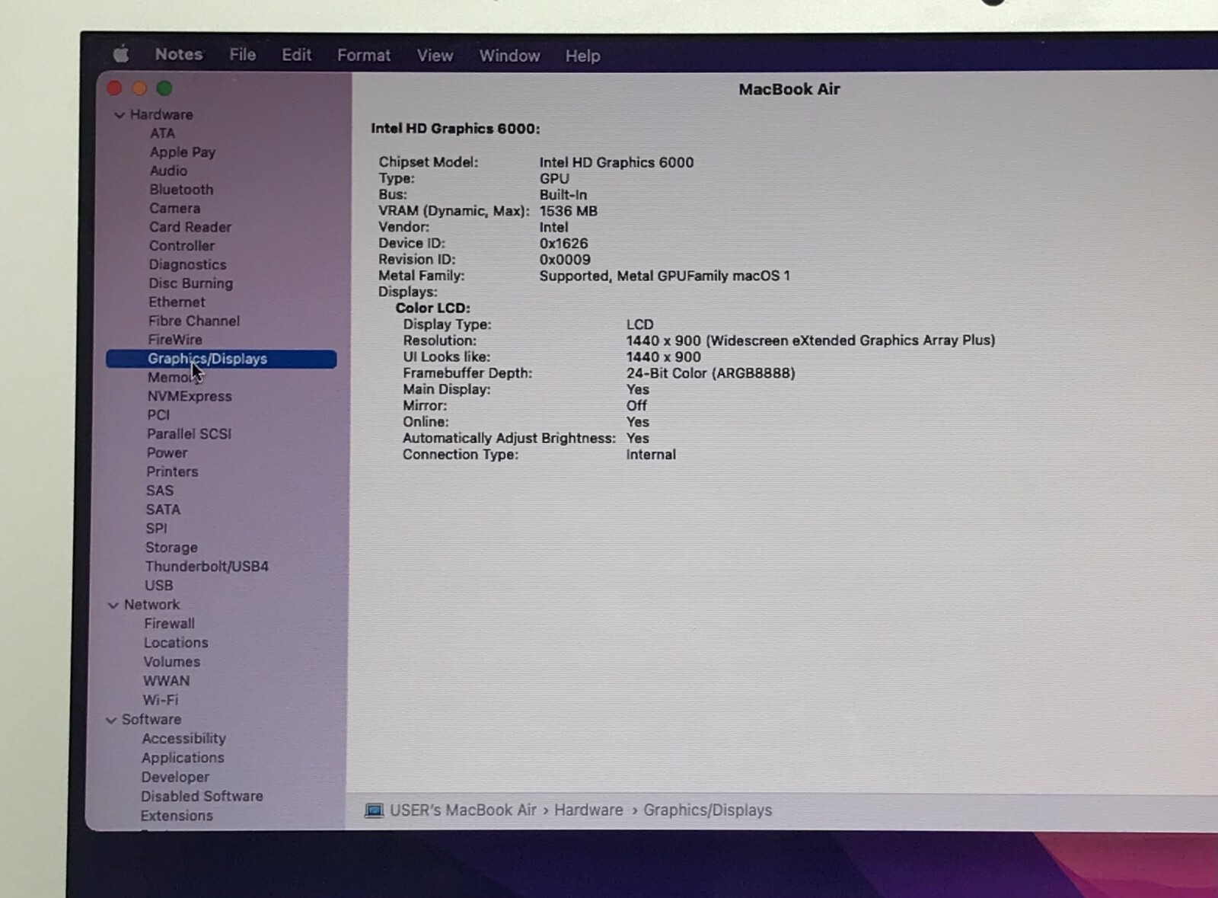Open the View menu
This screenshot has height=898, width=1218.
click(435, 56)
